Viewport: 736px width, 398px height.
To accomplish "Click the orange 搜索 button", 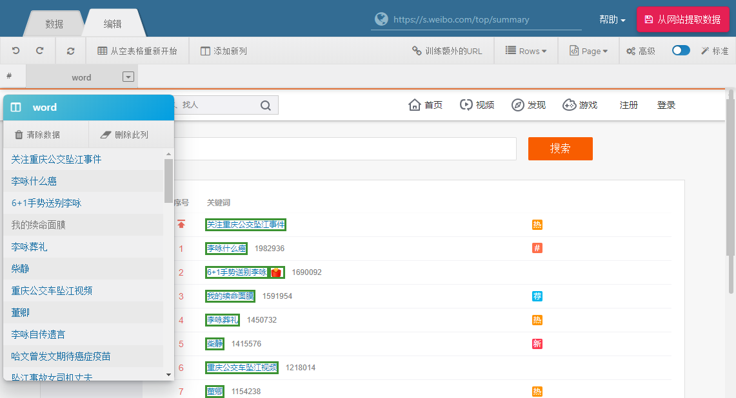I will coord(560,149).
